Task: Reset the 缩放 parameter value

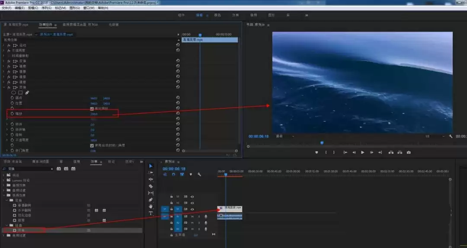Action: point(178,113)
